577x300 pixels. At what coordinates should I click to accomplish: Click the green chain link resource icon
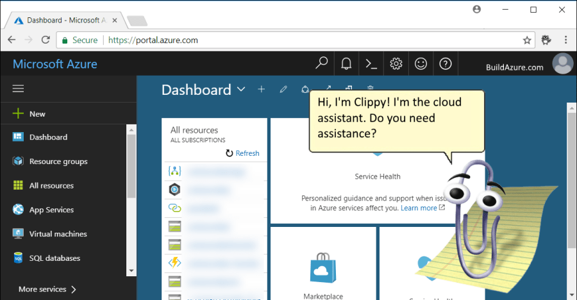174,208
